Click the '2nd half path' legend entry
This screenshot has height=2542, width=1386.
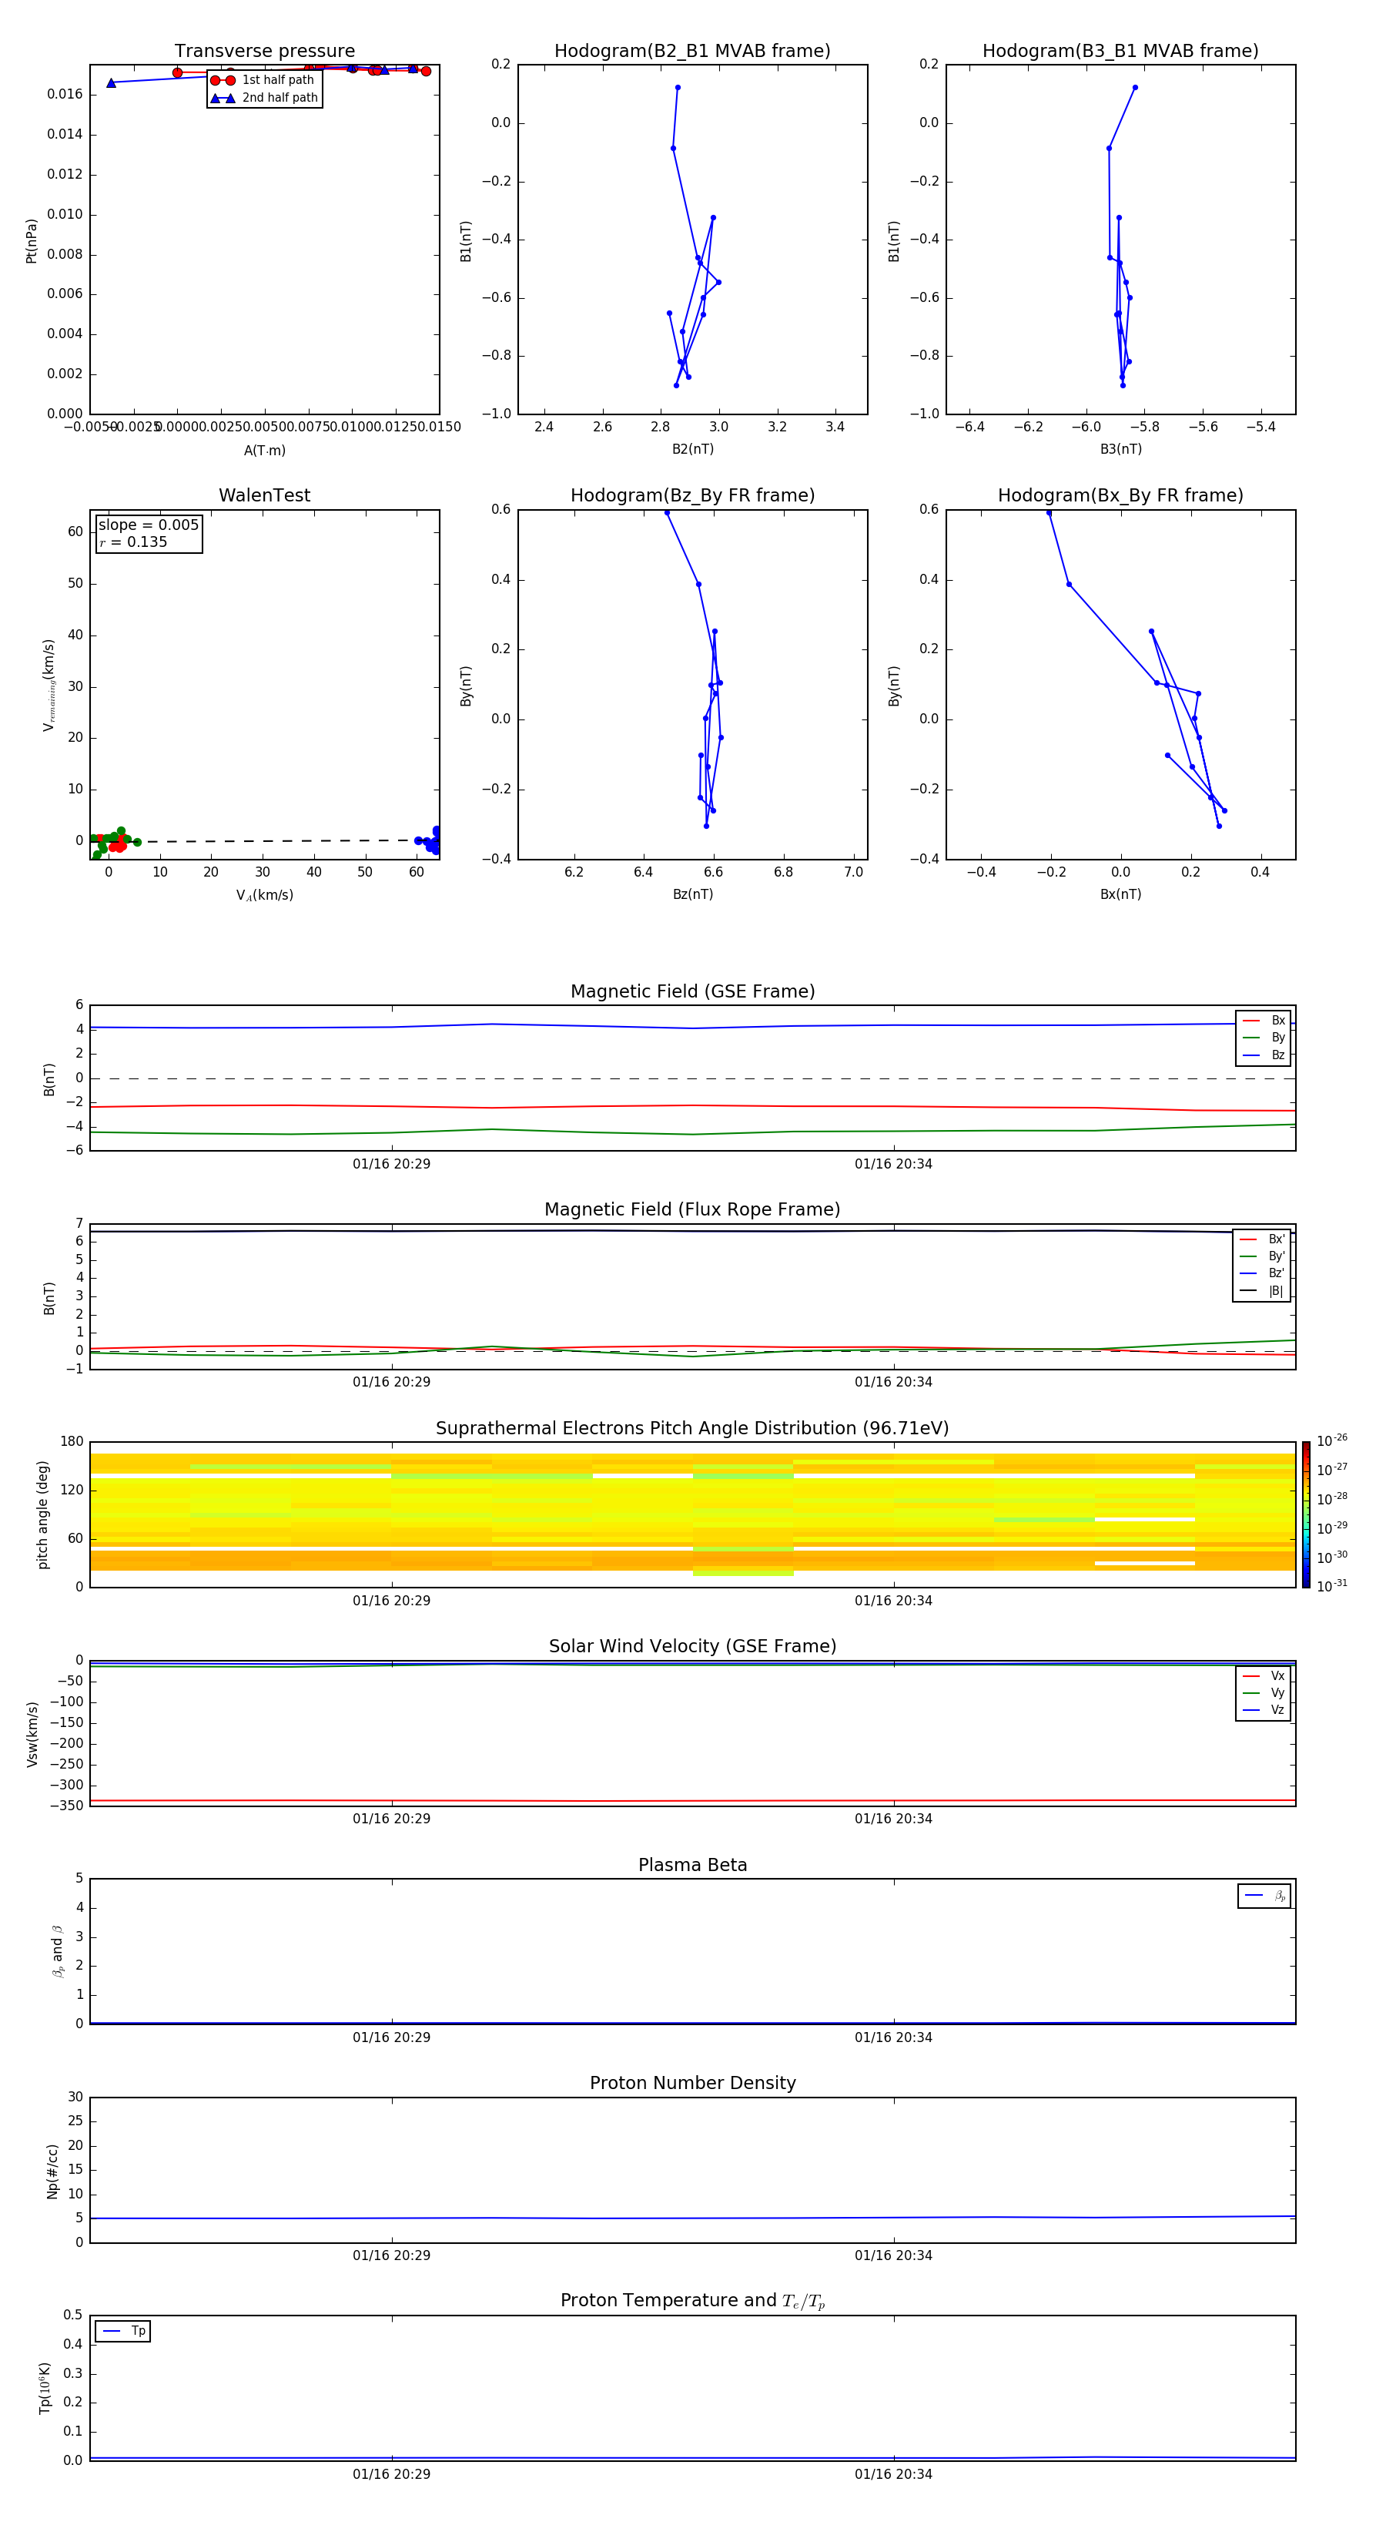[264, 98]
